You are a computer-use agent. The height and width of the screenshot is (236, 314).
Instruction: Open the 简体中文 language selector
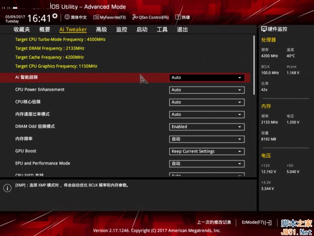pos(76,17)
